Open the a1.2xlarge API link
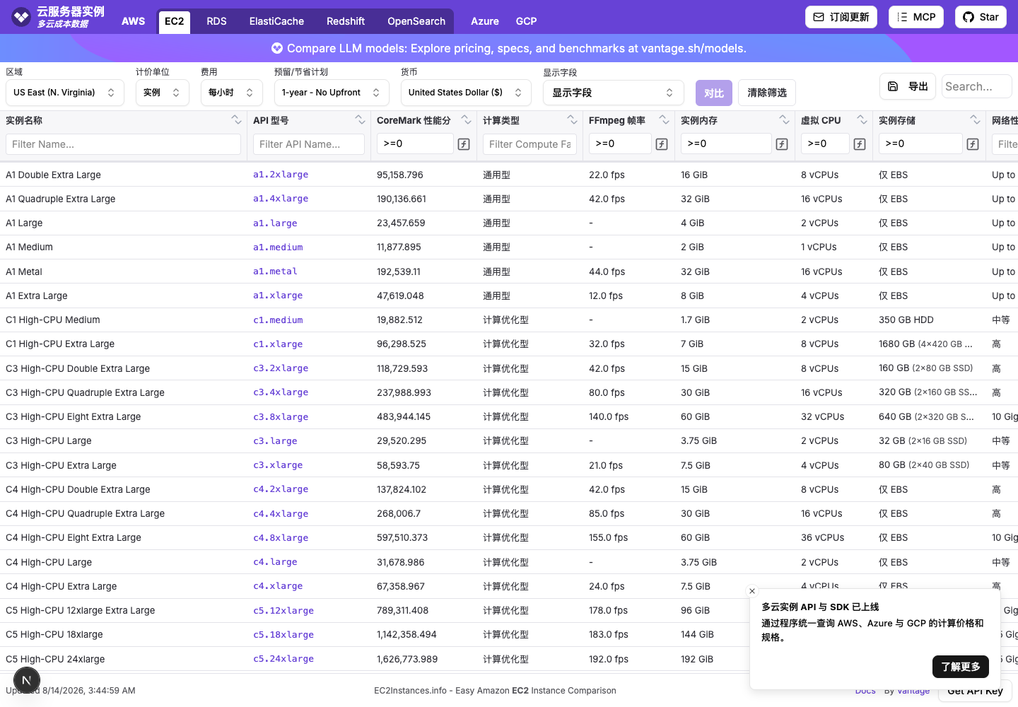 point(281,175)
